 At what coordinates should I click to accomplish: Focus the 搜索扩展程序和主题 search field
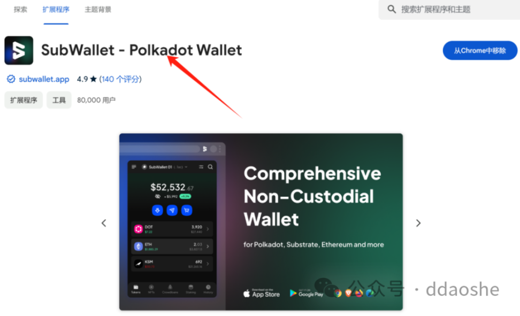[449, 10]
